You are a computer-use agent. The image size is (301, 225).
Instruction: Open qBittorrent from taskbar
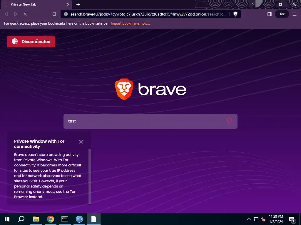[79, 219]
